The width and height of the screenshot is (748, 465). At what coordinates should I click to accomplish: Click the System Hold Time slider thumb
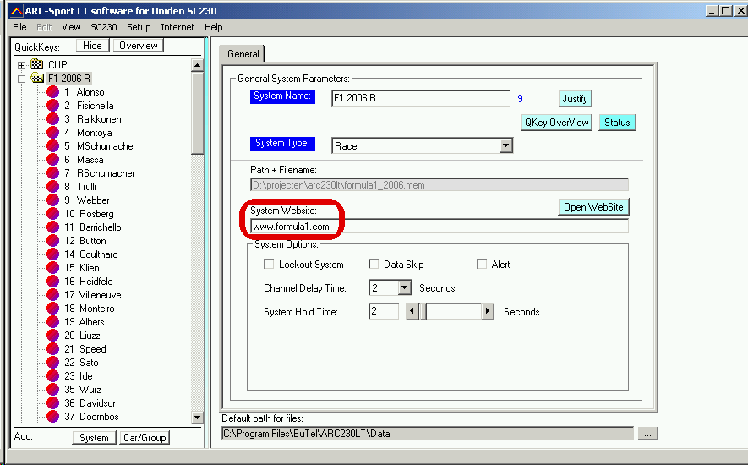pyautogui.click(x=423, y=312)
